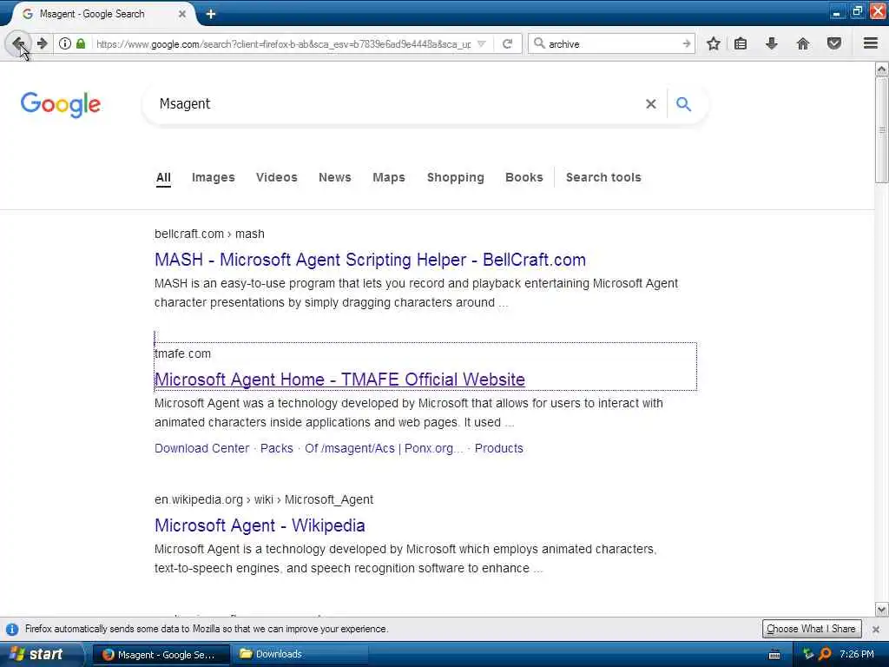Switch to News results

coord(334,177)
